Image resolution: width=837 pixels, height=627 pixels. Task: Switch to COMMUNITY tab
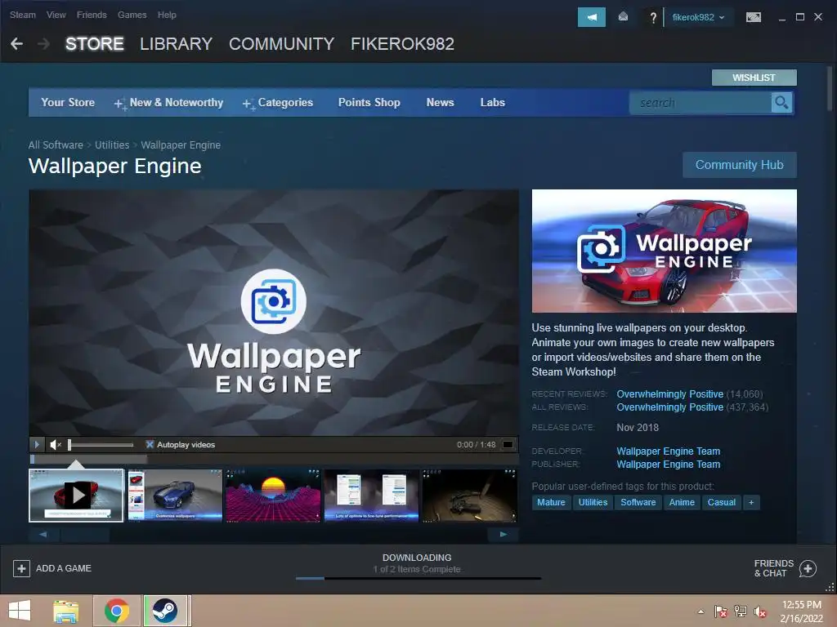pos(281,44)
